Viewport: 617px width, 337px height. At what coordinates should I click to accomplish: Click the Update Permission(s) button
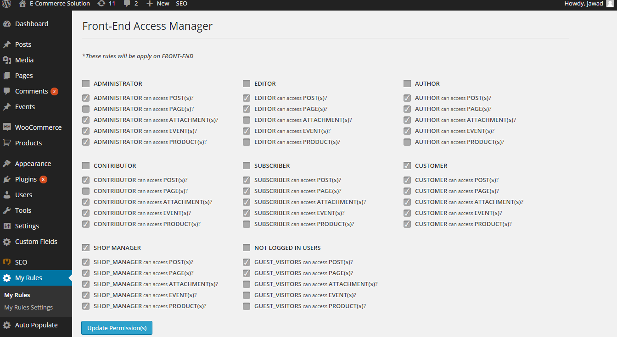click(117, 328)
